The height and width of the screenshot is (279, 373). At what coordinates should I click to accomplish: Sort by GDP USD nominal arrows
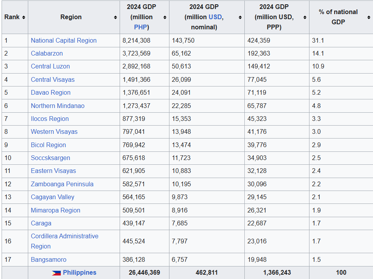[x=240, y=17]
